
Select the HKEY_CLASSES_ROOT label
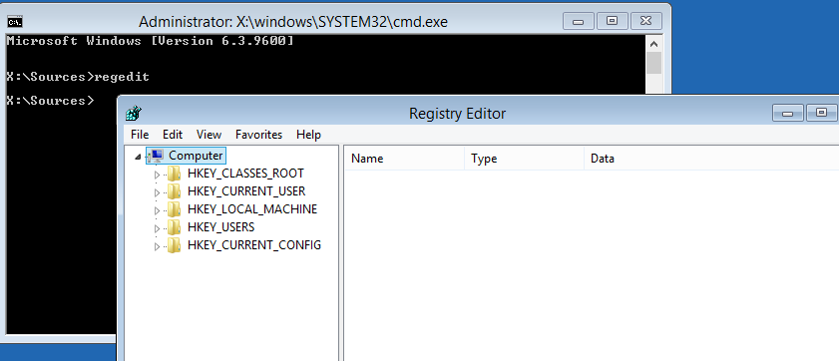(x=245, y=174)
